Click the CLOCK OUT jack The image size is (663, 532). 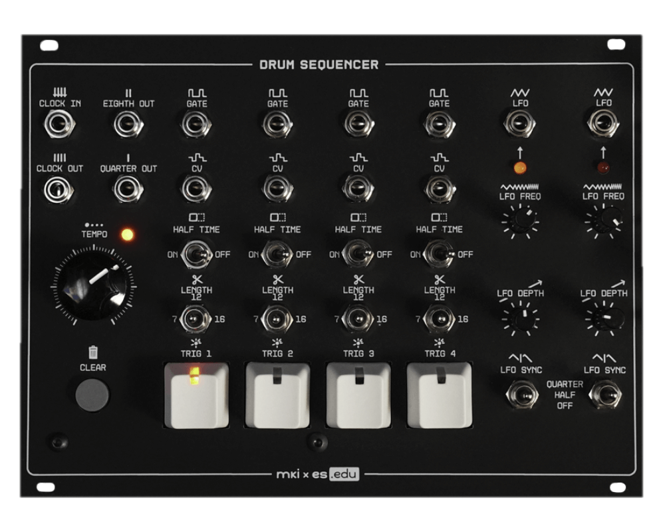[59, 188]
